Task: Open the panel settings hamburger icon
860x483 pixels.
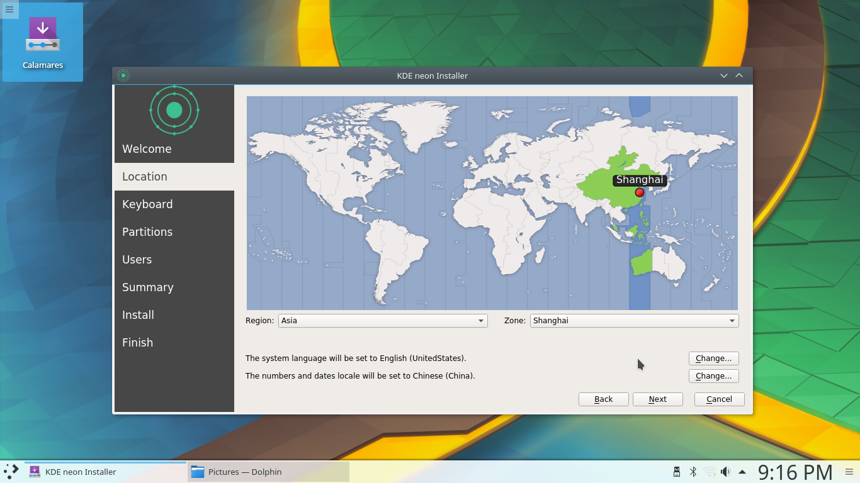Action: 849,472
